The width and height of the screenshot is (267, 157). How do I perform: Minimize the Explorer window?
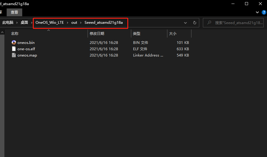pyautogui.click(x=233, y=4)
